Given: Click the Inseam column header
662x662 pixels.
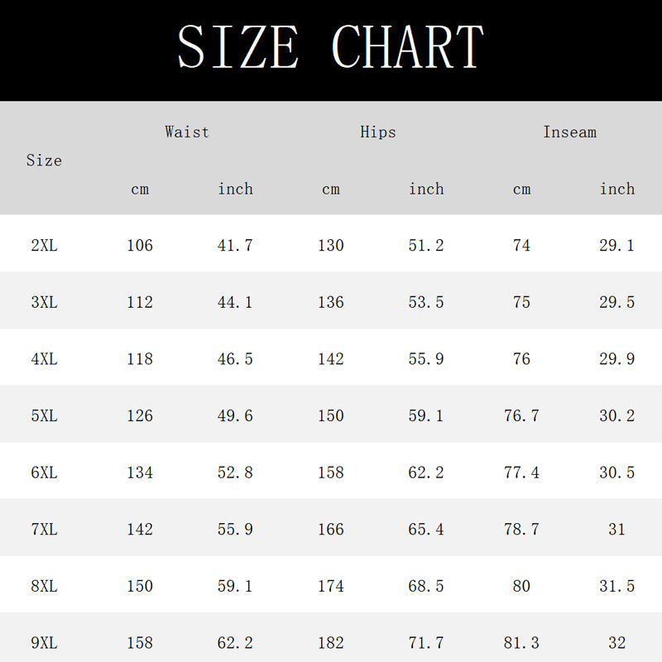Looking at the screenshot, I should tap(569, 132).
